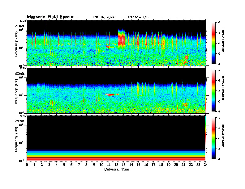Click hour 13 on the Universal Time axis
Screen dimensions: 245x189
coord(124,165)
